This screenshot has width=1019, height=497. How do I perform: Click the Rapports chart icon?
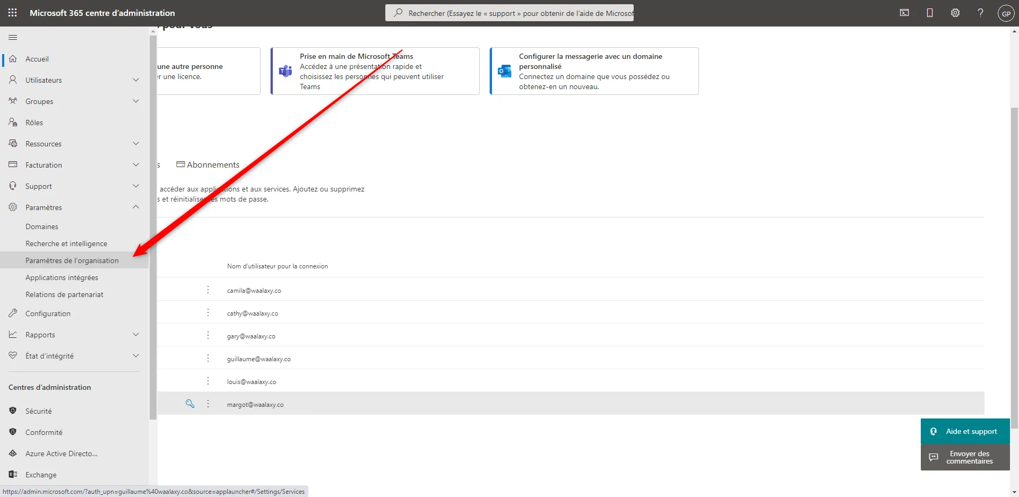pyautogui.click(x=13, y=335)
